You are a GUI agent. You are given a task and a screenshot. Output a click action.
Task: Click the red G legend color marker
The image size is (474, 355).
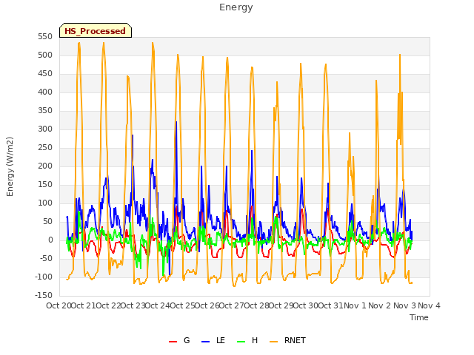click(173, 342)
